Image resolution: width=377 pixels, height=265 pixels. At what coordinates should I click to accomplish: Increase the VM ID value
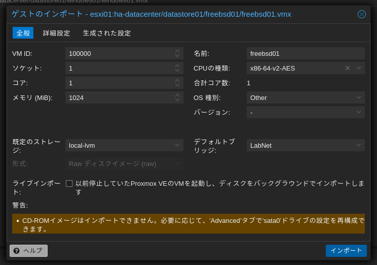177,51
